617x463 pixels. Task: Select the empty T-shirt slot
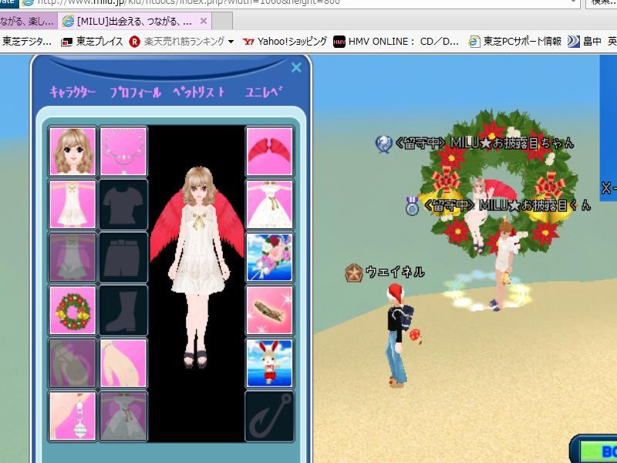click(123, 204)
